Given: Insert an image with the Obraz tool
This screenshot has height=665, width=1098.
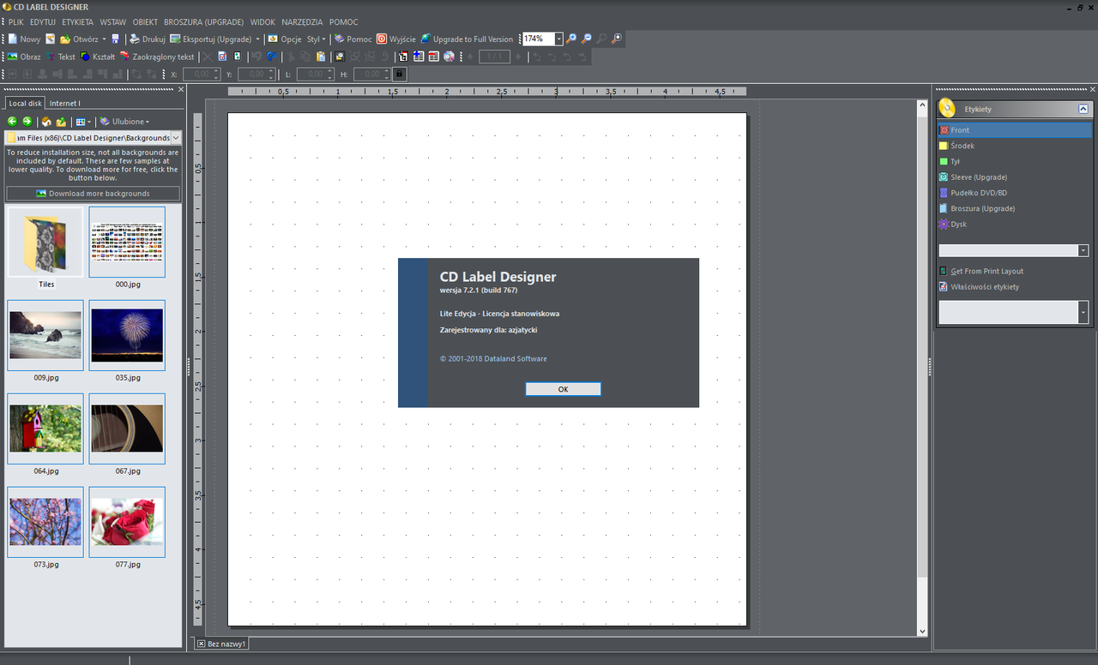Looking at the screenshot, I should tap(24, 57).
